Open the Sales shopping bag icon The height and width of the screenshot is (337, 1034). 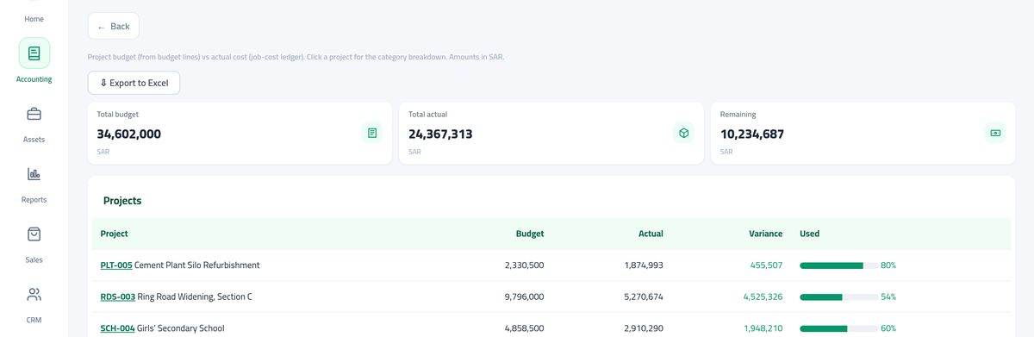click(34, 234)
